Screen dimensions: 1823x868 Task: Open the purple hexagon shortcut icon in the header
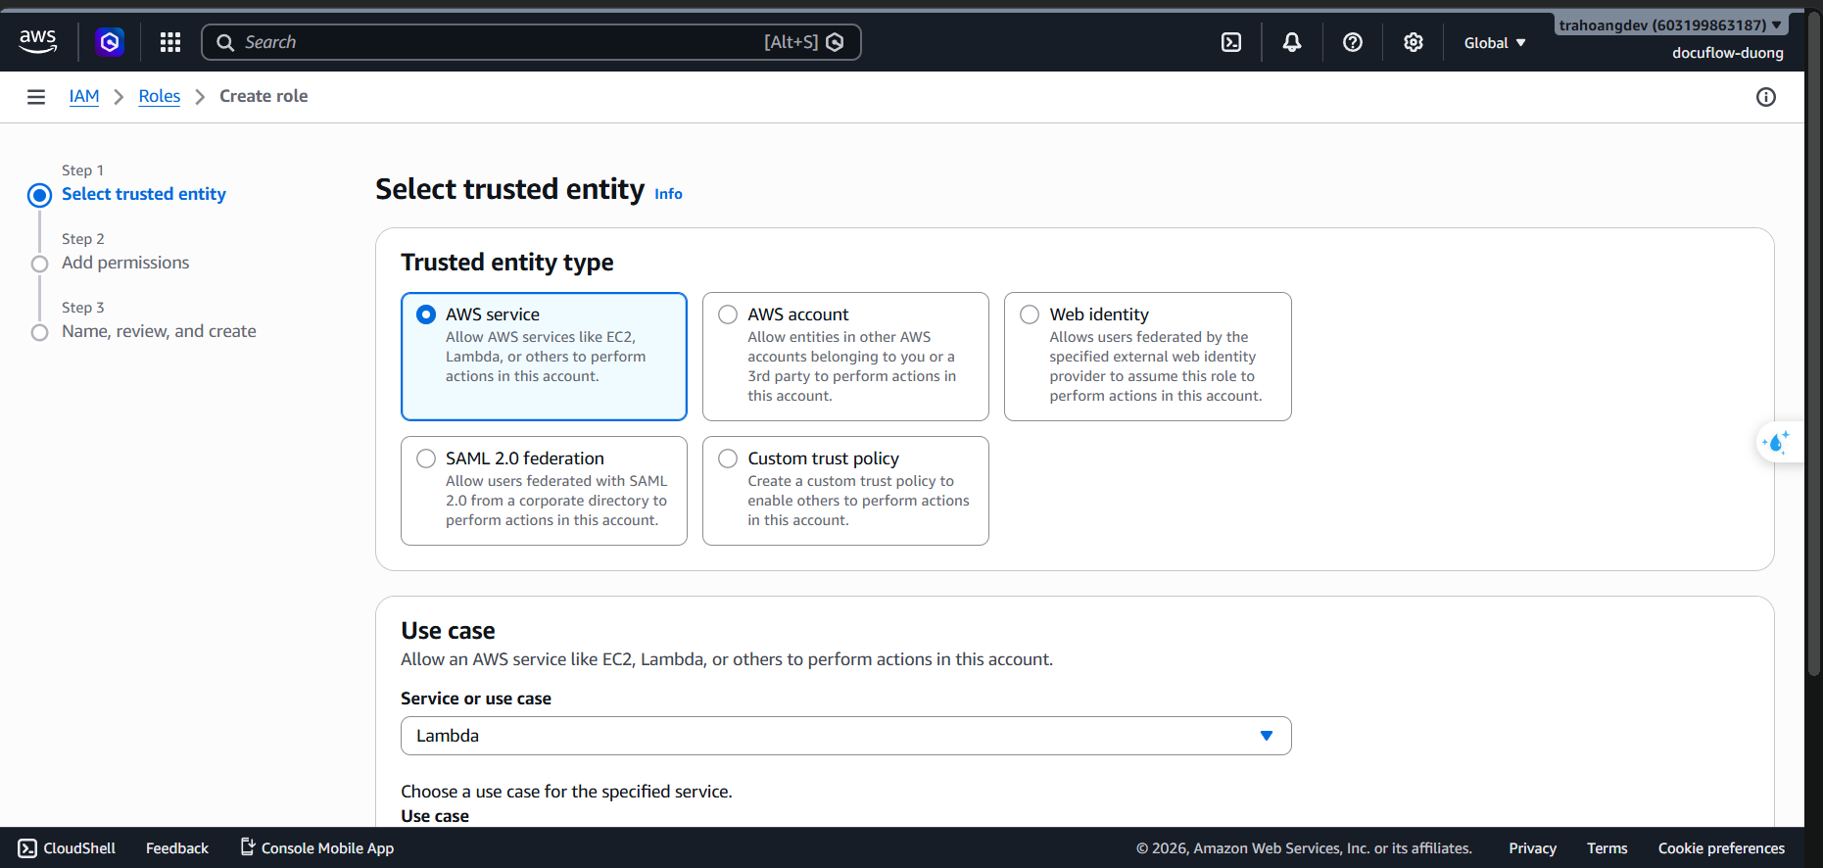click(110, 42)
